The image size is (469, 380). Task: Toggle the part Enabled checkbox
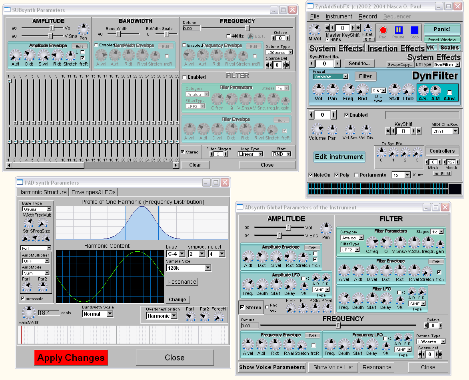(x=346, y=115)
